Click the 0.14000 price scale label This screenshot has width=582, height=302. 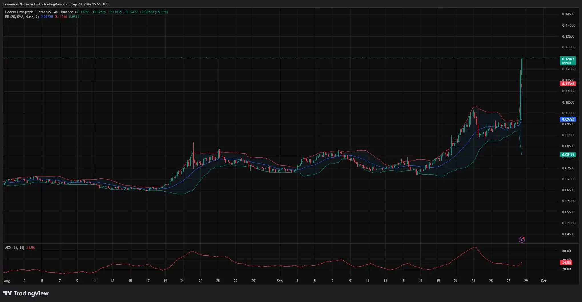pos(569,25)
